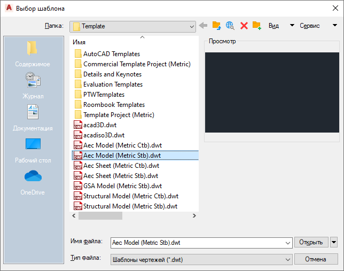
Task: Go to Рабочий стол in sidebar
Action: pyautogui.click(x=33, y=150)
